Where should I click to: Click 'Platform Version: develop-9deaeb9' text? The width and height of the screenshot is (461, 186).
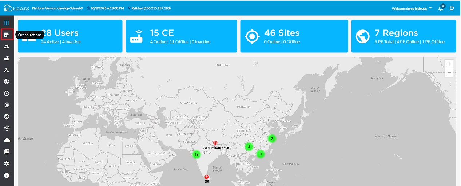57,8
